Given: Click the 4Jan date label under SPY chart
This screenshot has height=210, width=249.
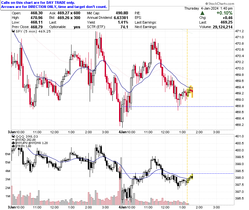Looking at the screenshot, I should [x=123, y=132].
